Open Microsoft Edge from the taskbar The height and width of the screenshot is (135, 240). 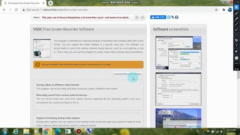click(58, 132)
